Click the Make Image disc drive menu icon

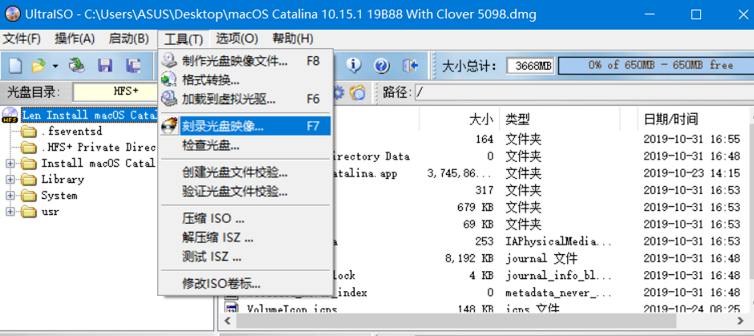click(x=169, y=61)
